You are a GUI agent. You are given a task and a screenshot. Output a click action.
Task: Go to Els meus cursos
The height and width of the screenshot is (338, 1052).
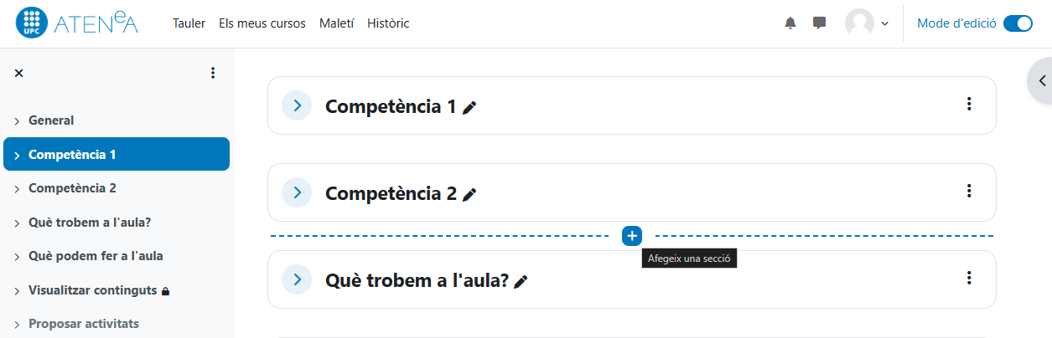(262, 23)
